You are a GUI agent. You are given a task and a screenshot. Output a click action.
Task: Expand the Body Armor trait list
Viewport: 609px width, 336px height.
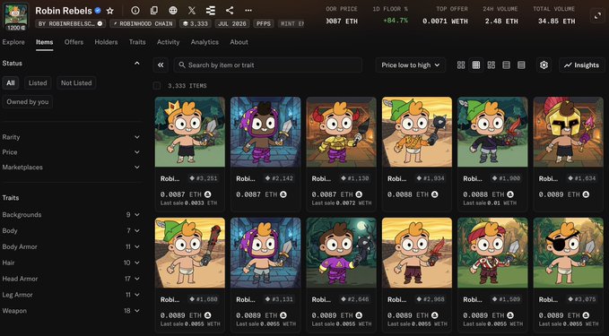click(72, 246)
